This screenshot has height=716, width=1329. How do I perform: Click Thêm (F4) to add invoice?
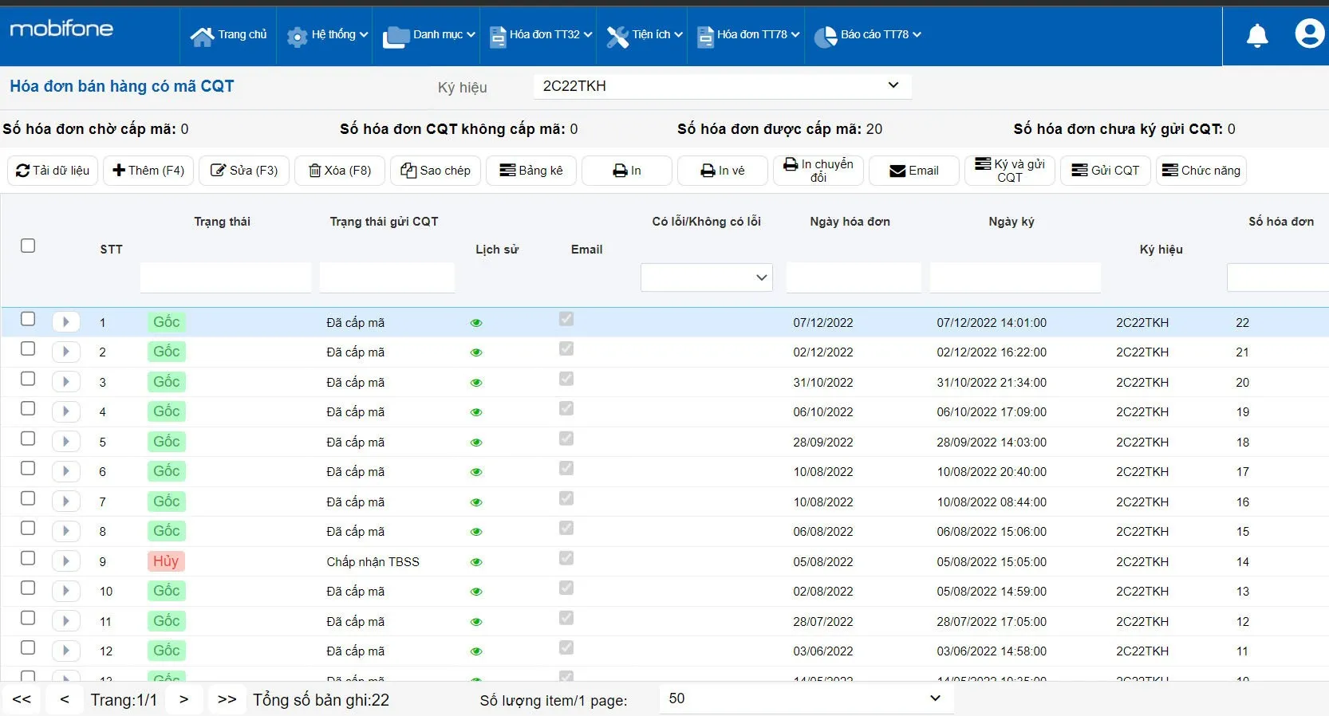[148, 171]
